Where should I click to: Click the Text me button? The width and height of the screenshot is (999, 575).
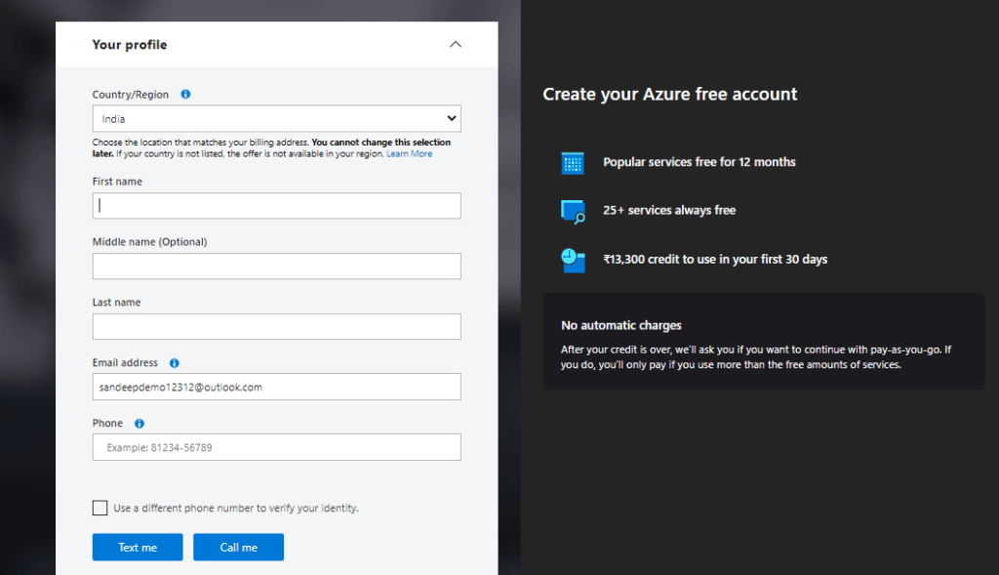point(138,547)
